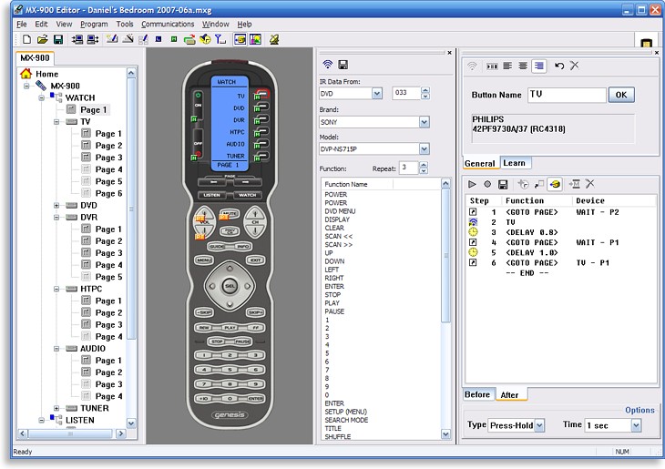The image size is (665, 469).
Task: Click the X delete icon beside undo arrow
Action: (574, 66)
